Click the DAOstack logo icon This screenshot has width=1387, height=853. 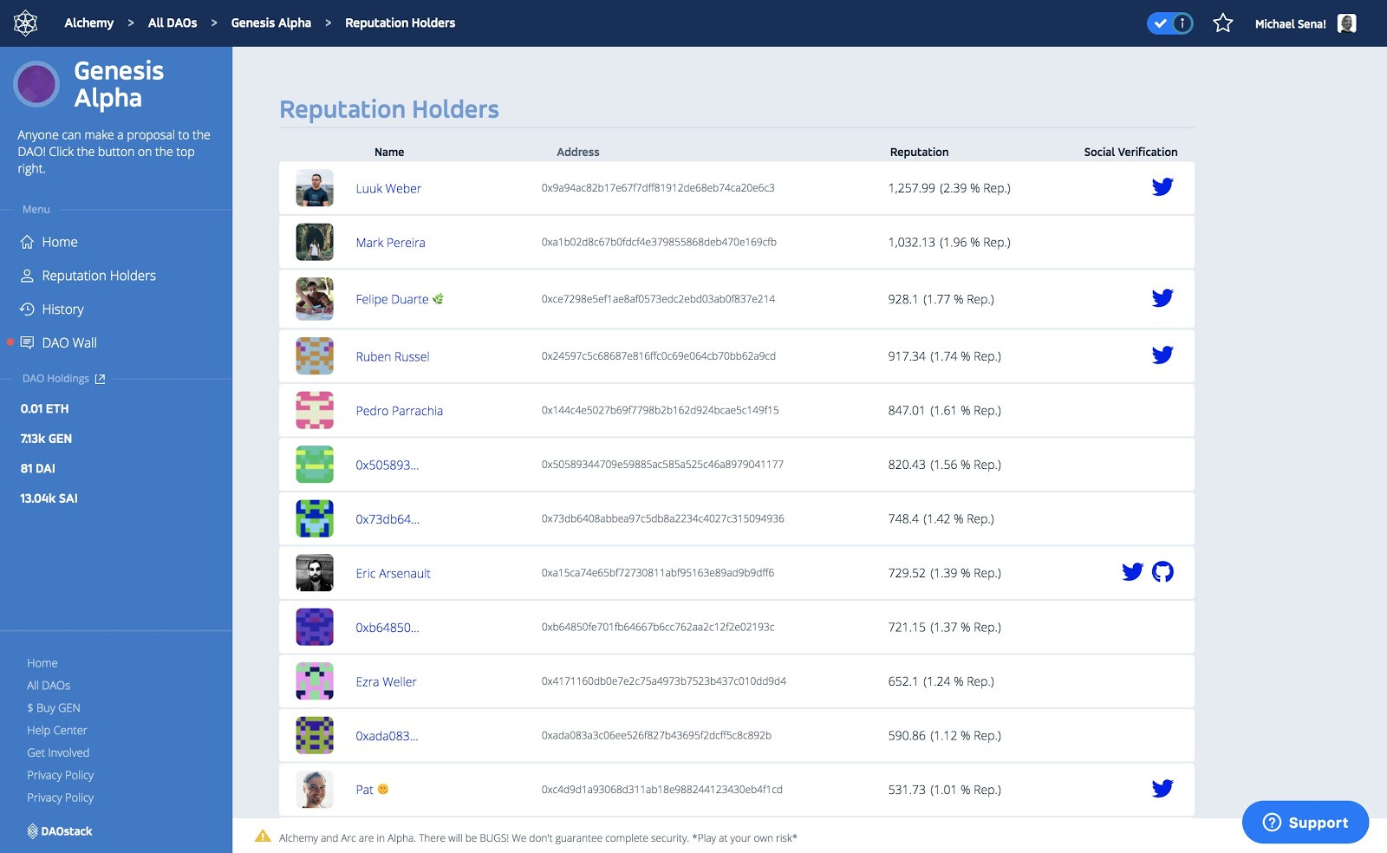(32, 831)
